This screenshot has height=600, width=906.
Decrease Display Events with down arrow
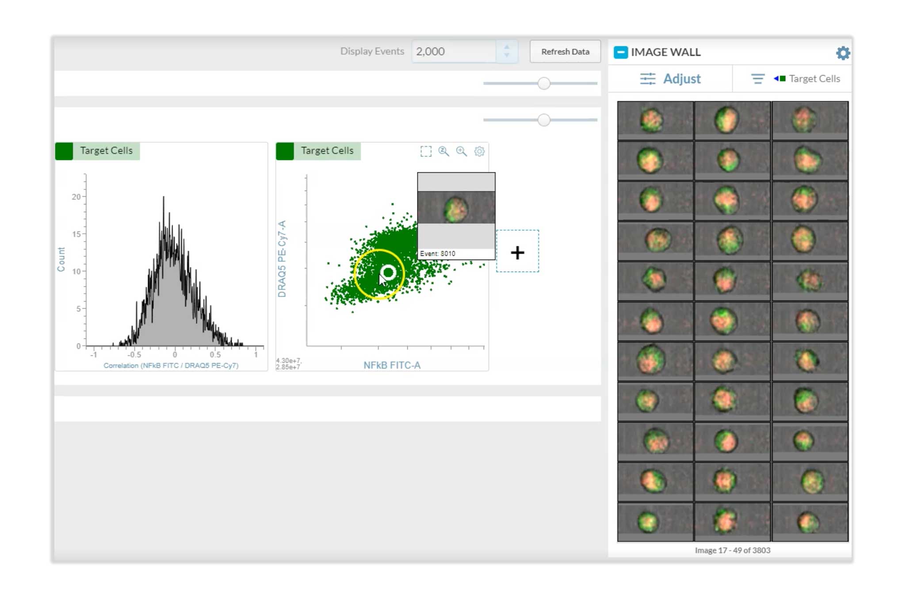[507, 56]
